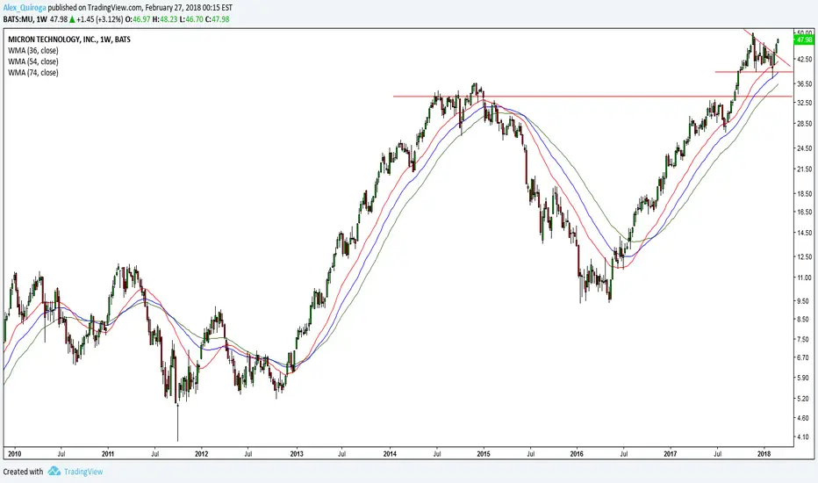This screenshot has width=818, height=483.
Task: Click the 8.50 price axis label
Action: (805, 320)
